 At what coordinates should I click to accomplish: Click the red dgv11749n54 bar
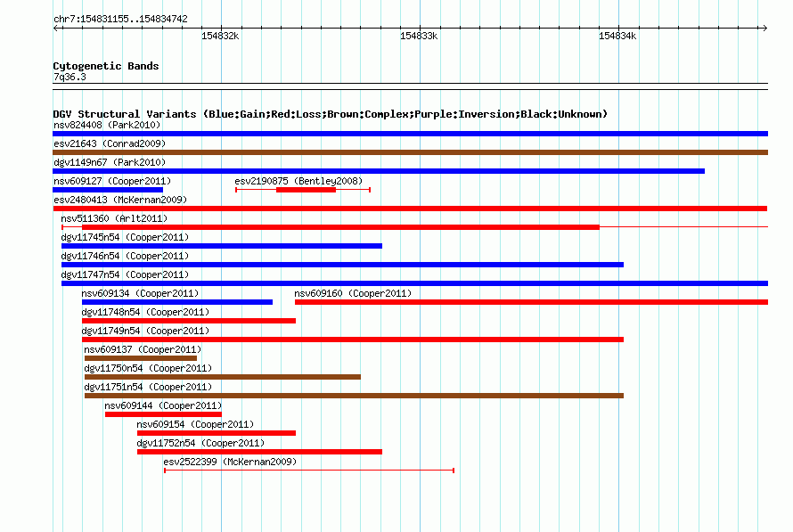[x=353, y=340]
